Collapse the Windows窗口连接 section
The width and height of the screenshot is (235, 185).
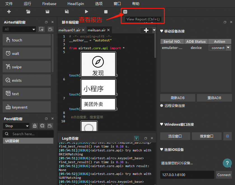coord(162,124)
